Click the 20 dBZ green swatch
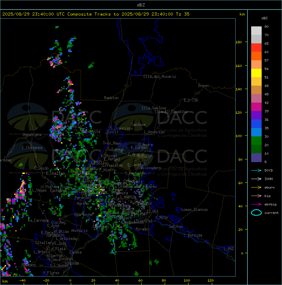282x285 pixels. pos(256,149)
